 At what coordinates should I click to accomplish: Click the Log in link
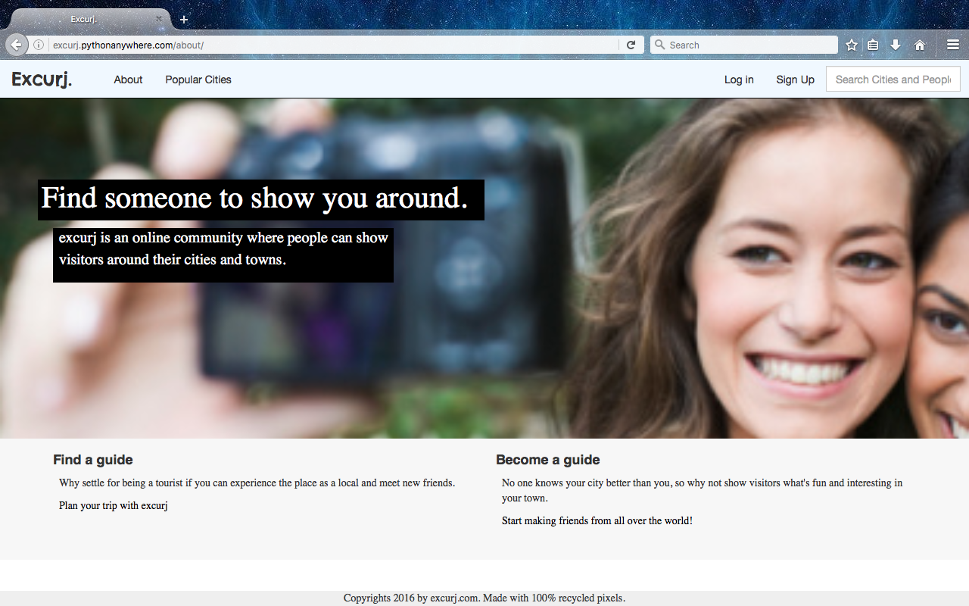click(x=739, y=80)
